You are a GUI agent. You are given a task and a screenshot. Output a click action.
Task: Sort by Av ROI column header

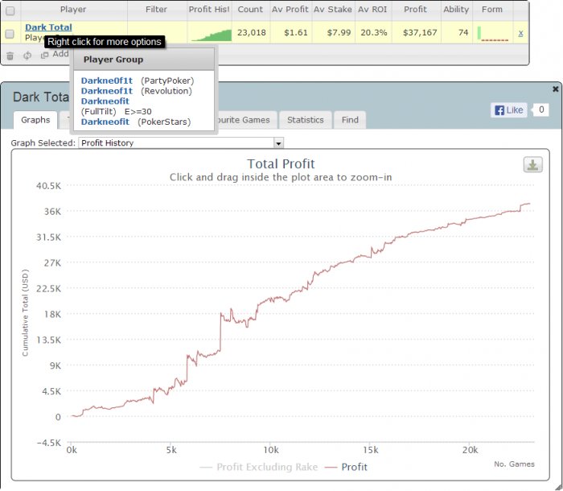tap(372, 10)
